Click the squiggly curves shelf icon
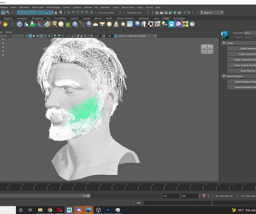Image resolution: width=256 pixels, height=214 pixels. (x=81, y=24)
